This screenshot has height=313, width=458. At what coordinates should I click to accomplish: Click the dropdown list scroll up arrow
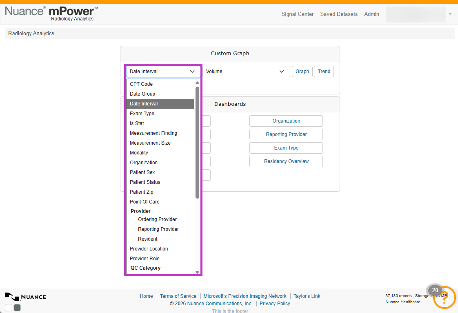197,83
